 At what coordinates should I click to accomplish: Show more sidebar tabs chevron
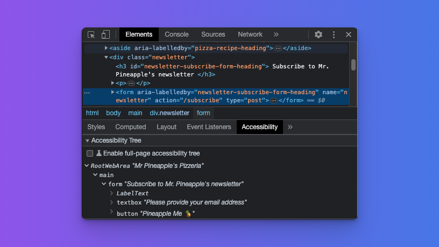click(x=291, y=127)
